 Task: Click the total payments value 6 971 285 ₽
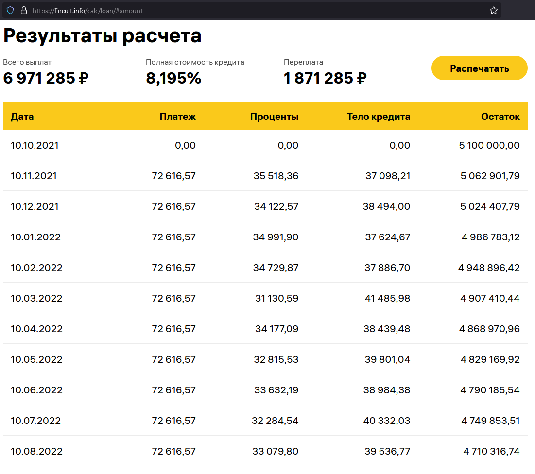pyautogui.click(x=46, y=78)
